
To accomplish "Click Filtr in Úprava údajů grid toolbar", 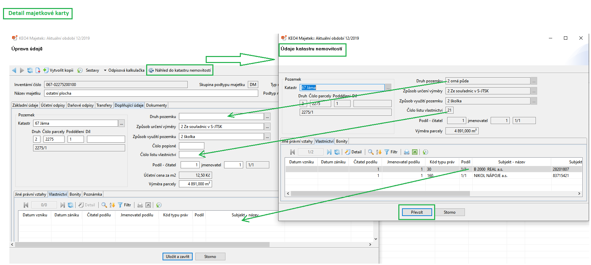I will [x=124, y=205].
